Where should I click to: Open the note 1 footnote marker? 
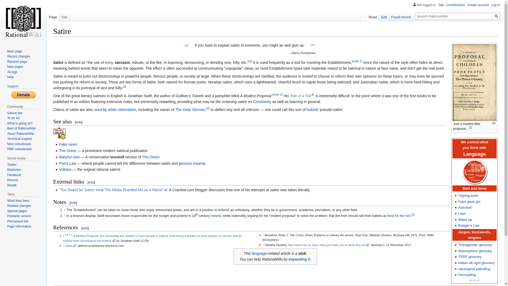pyautogui.click(x=357, y=61)
